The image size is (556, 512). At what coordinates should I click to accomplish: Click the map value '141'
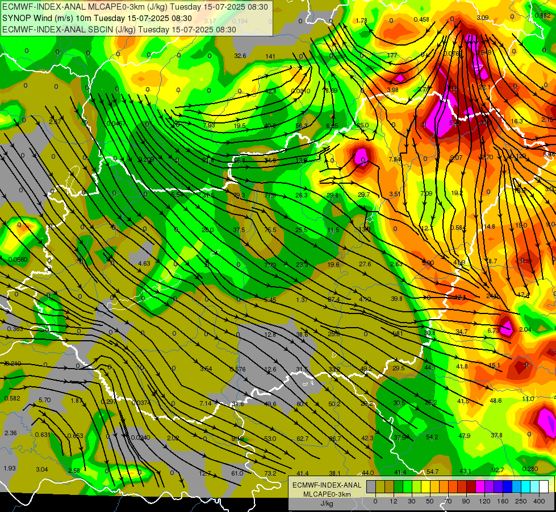(270, 56)
